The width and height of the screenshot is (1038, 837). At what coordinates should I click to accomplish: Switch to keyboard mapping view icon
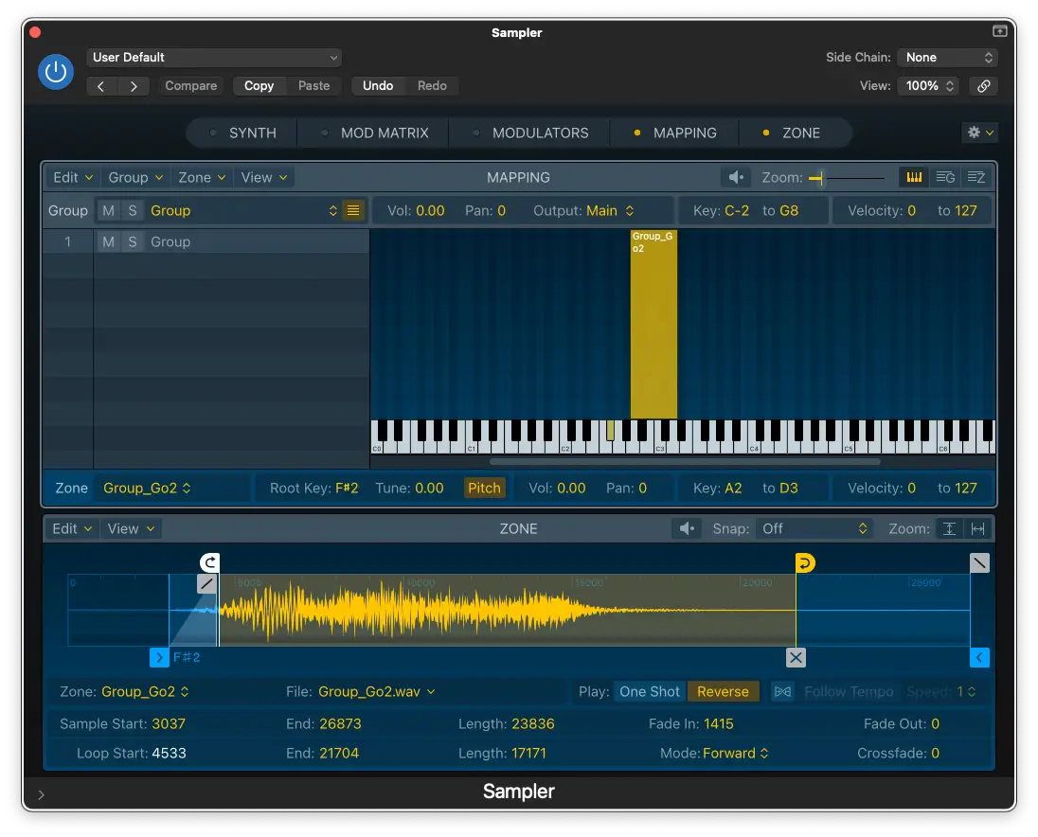pos(914,178)
